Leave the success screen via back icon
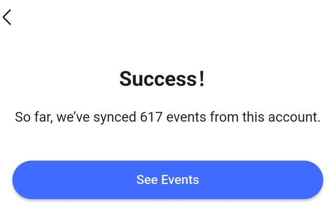This screenshot has width=333, height=216. click(x=7, y=17)
